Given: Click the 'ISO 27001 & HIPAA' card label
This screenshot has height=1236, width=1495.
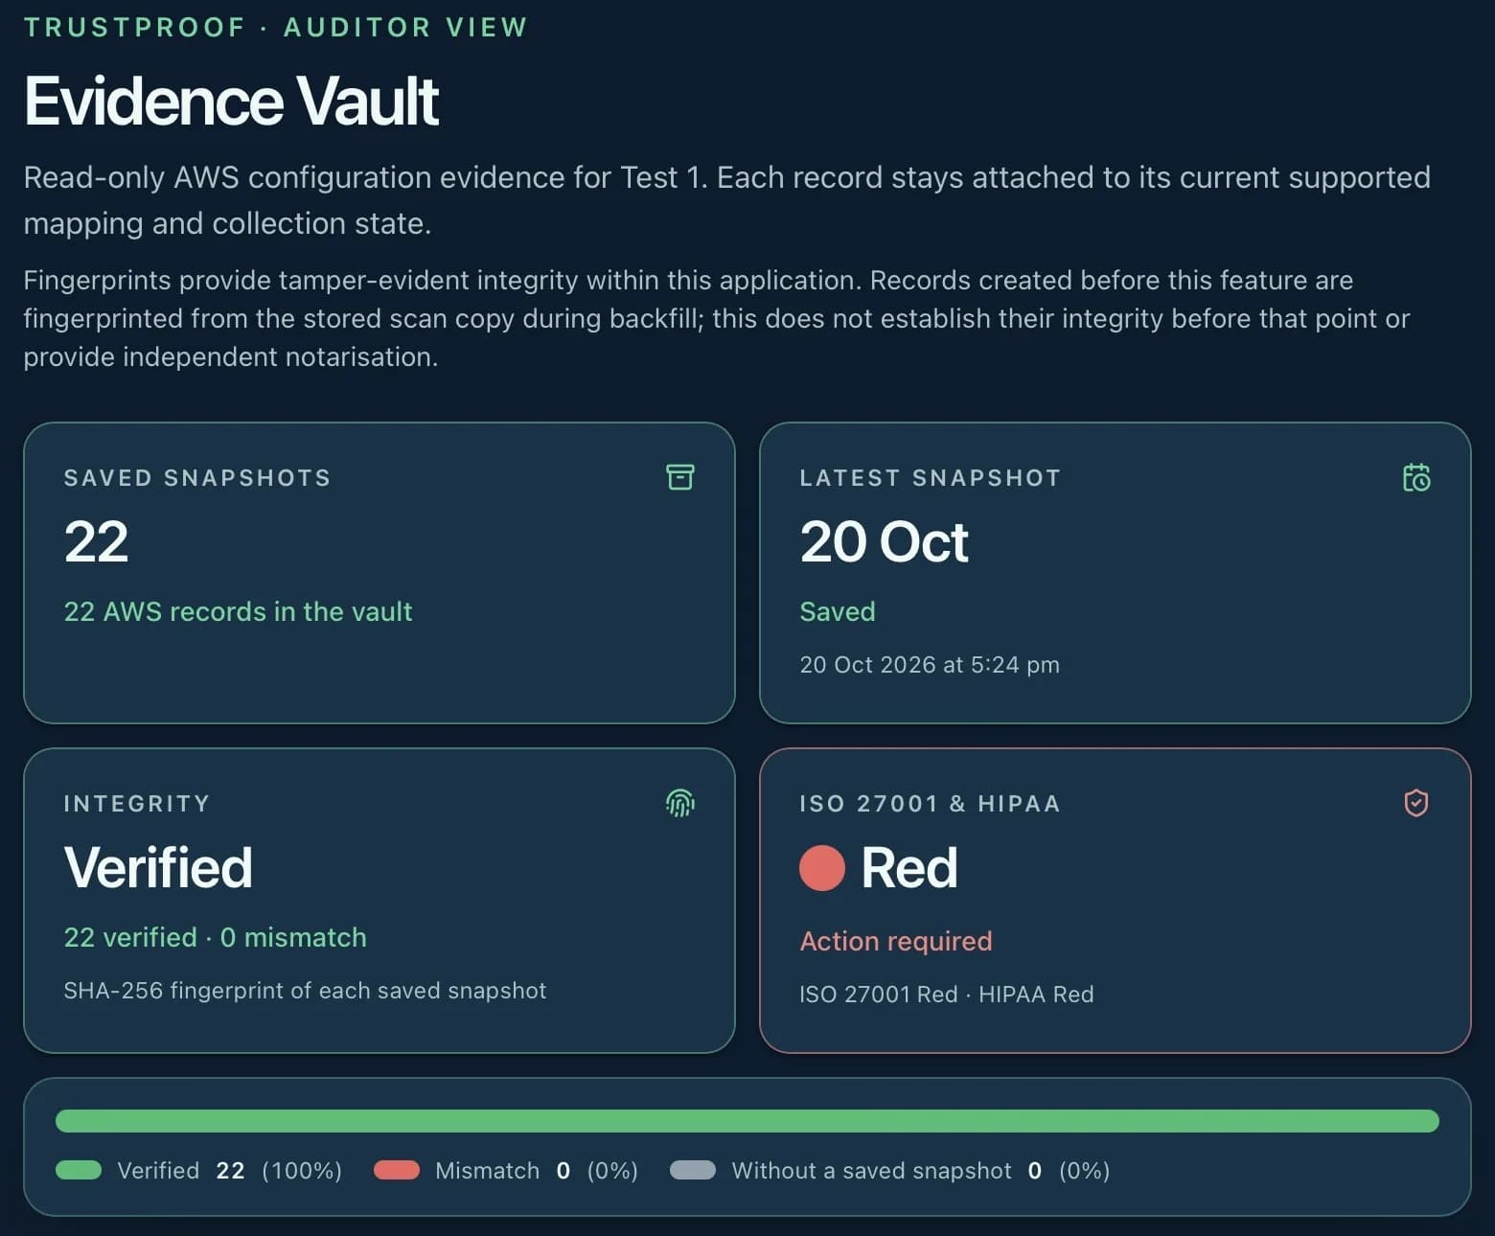Looking at the screenshot, I should pos(931,804).
